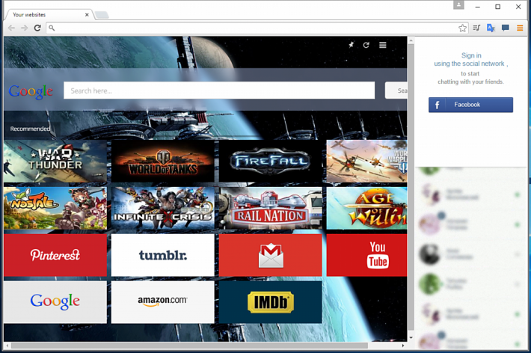Sign in with Facebook button
Viewport: 531px width, 353px height.
click(x=470, y=105)
